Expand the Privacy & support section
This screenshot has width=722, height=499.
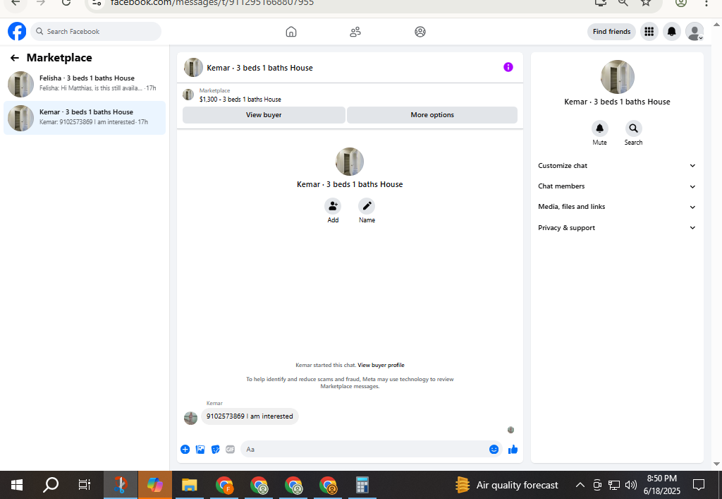coord(616,227)
